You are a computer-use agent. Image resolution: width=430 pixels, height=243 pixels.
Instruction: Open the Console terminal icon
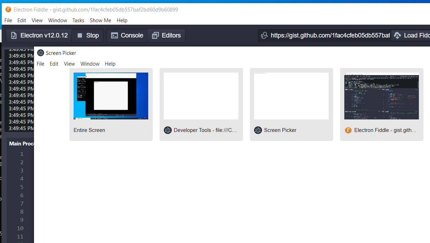point(114,35)
